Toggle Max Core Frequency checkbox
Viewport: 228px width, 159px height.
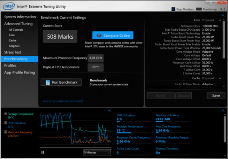(x=5, y=132)
